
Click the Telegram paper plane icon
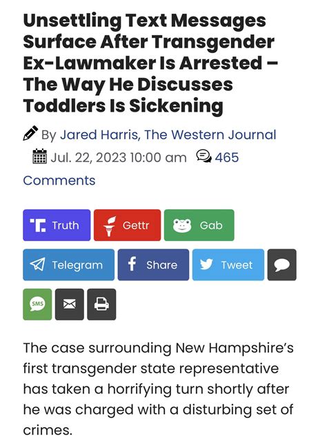(37, 265)
